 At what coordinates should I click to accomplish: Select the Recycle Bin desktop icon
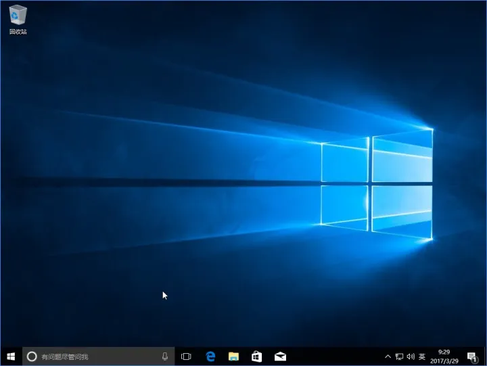(x=18, y=20)
